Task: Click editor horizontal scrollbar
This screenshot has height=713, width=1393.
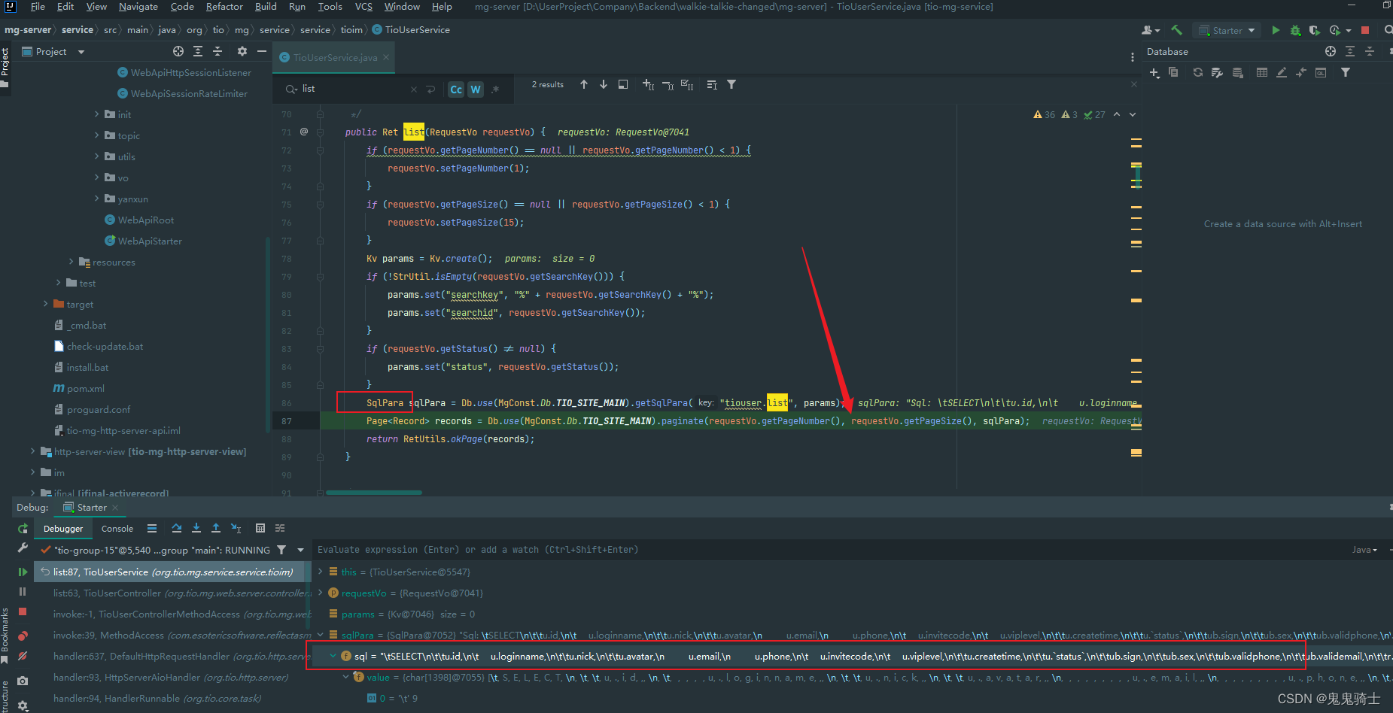Action: click(373, 493)
